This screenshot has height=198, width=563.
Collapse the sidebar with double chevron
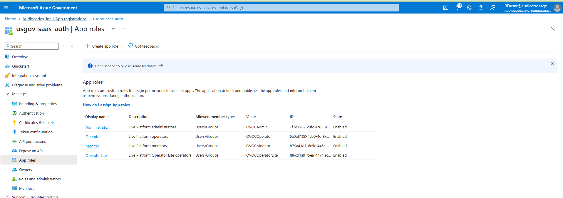pyautogui.click(x=72, y=46)
